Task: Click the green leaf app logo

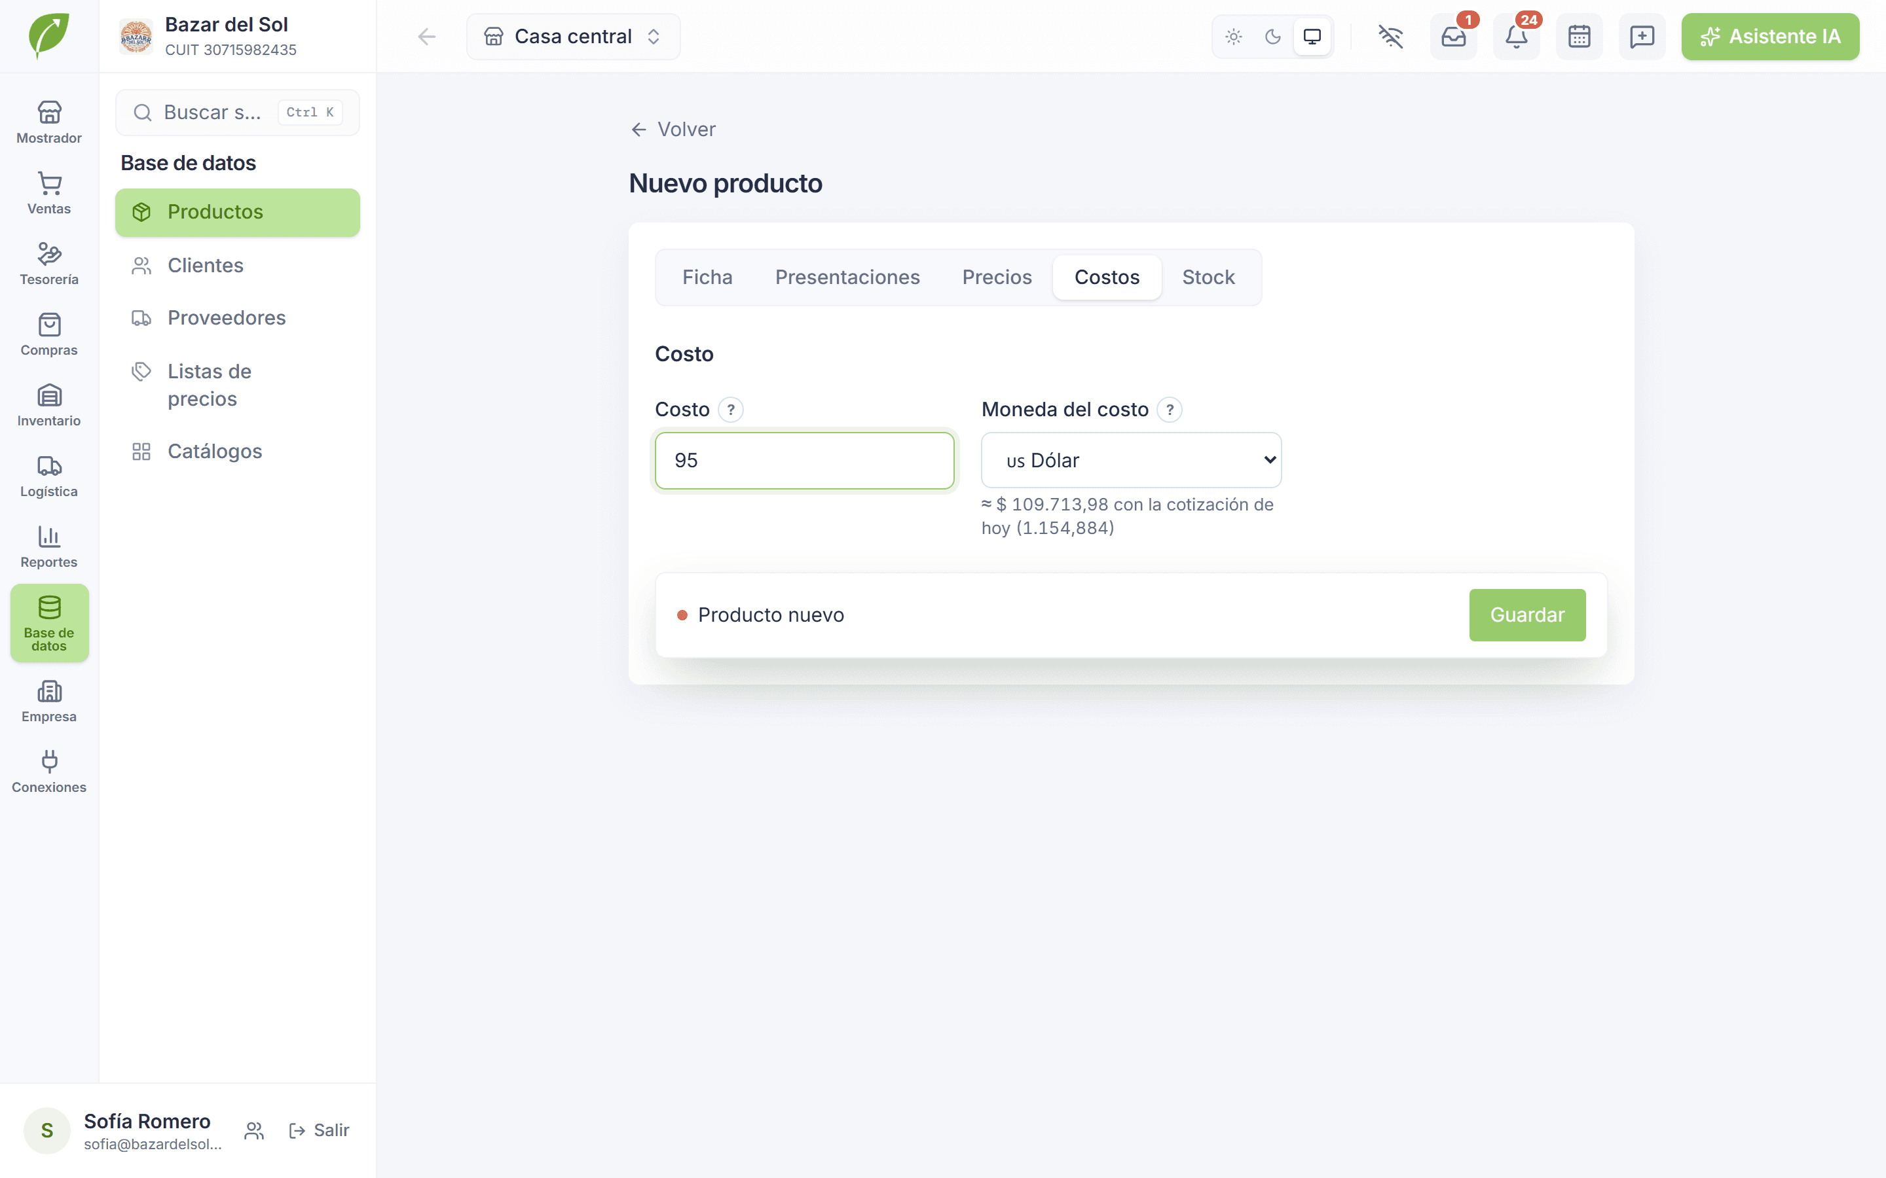Action: tap(48, 35)
